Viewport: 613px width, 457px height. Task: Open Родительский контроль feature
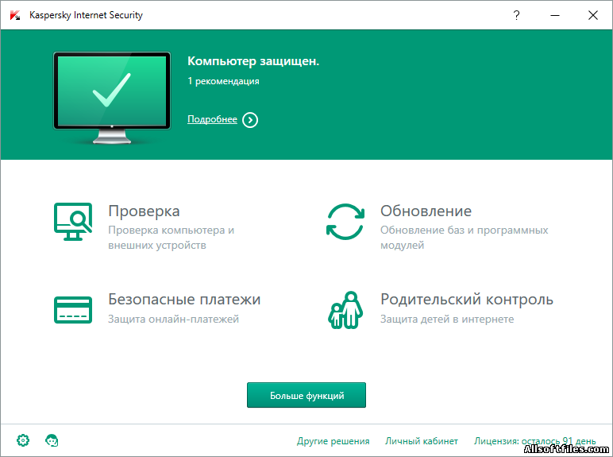pyautogui.click(x=467, y=300)
